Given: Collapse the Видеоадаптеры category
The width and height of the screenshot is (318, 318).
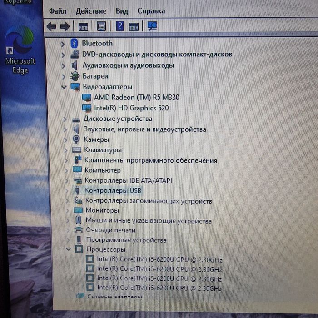Looking at the screenshot, I should coord(64,87).
